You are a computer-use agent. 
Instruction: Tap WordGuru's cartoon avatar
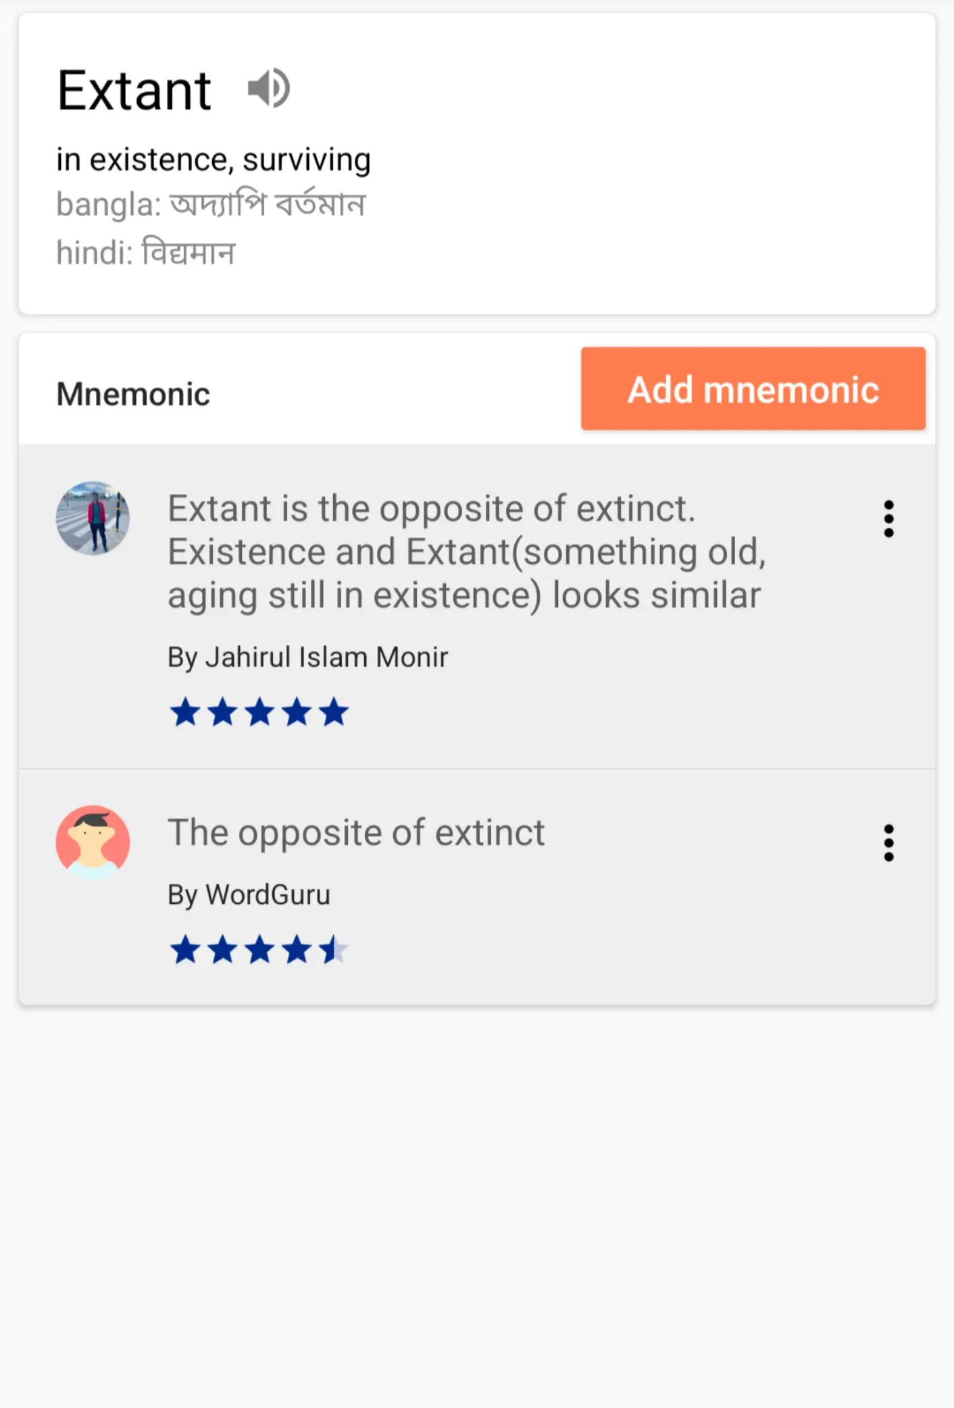pos(93,842)
